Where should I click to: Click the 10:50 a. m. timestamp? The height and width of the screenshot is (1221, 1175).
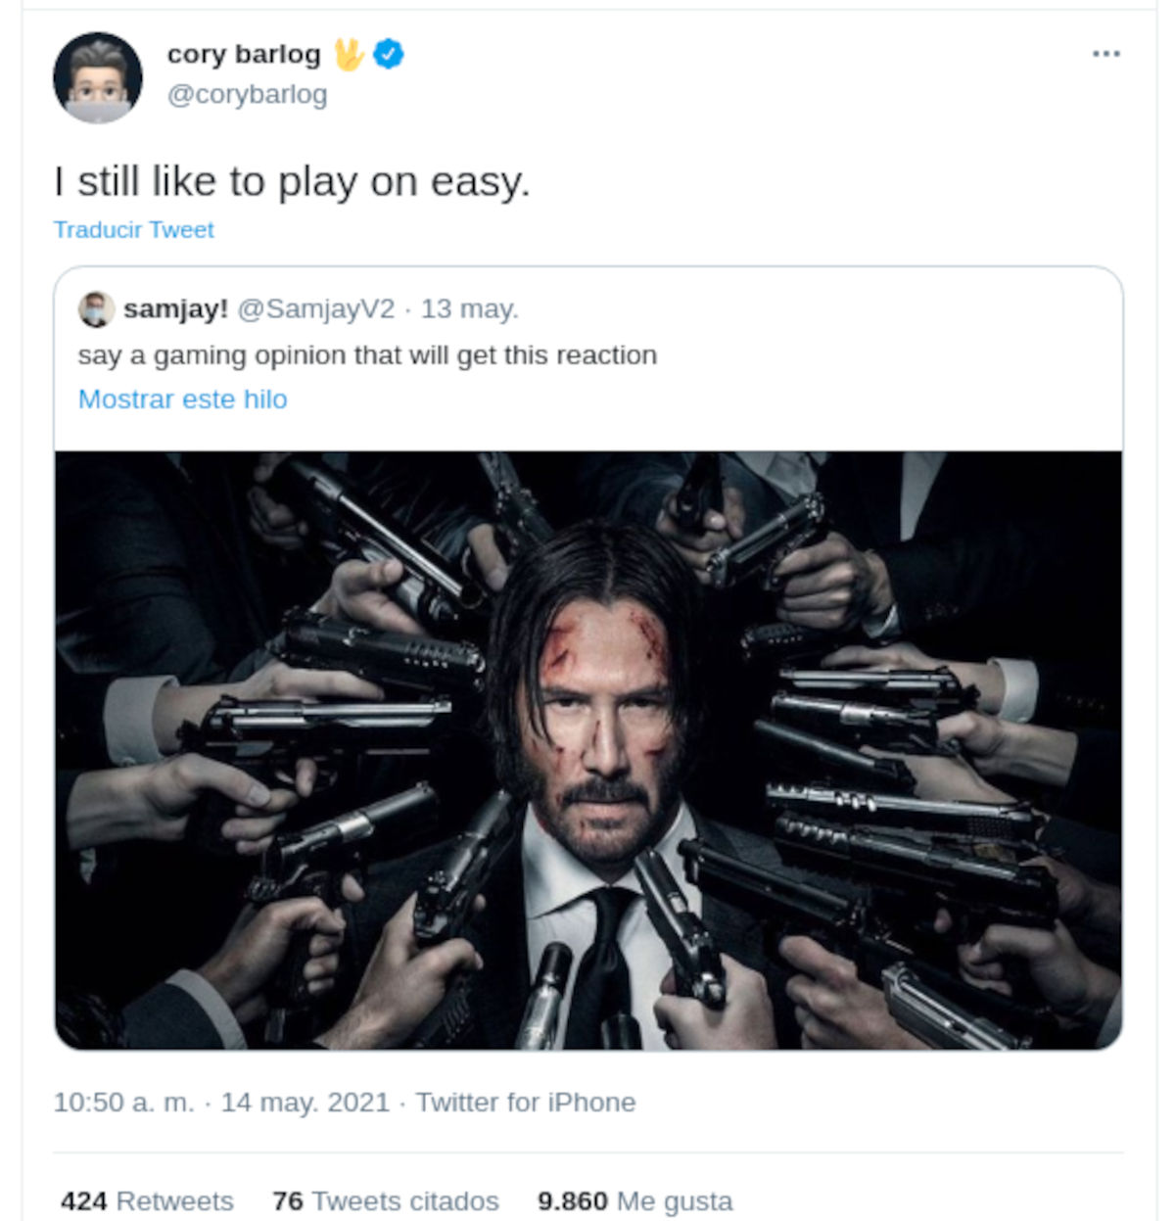123,1103
